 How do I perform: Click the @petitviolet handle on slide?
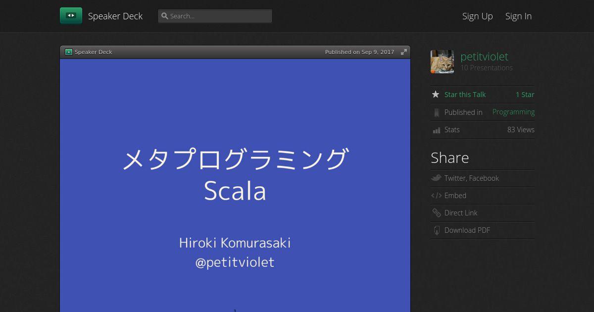pyautogui.click(x=235, y=262)
